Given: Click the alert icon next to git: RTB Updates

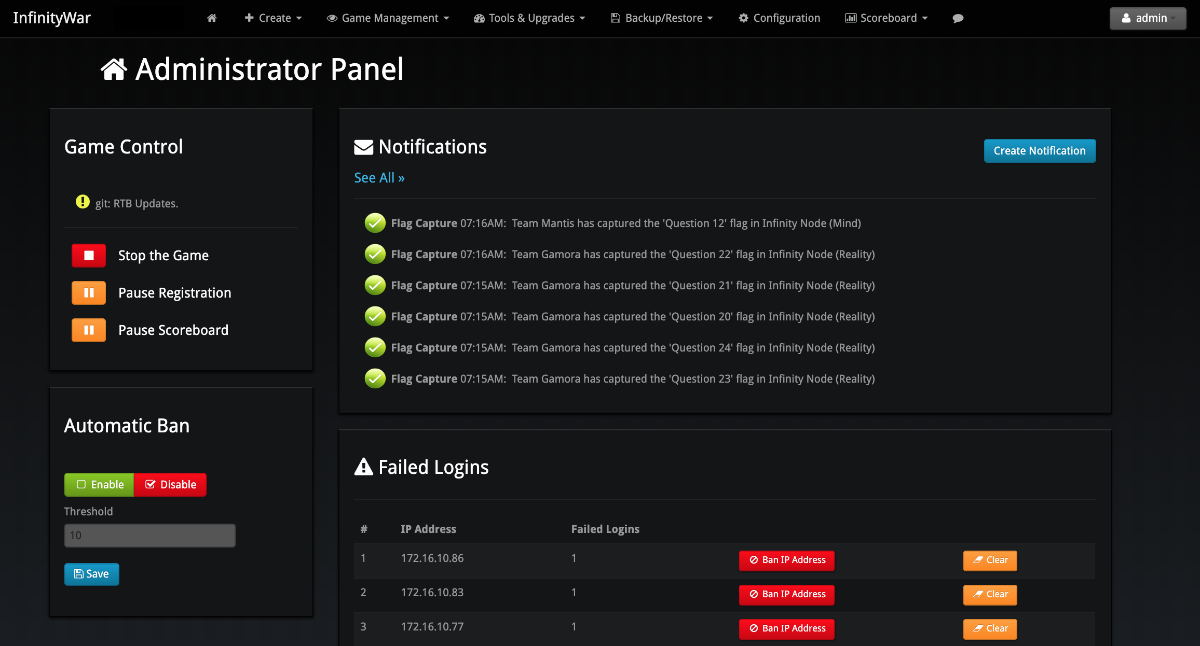Looking at the screenshot, I should click(82, 202).
